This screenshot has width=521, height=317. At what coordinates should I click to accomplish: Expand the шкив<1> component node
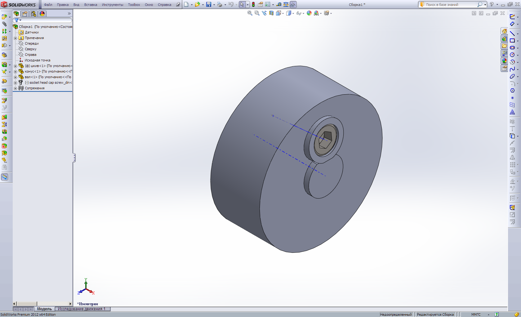pos(15,66)
